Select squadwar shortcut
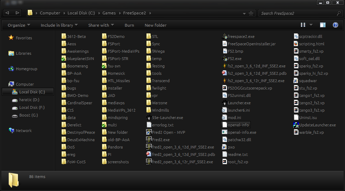 [x=306, y=81]
